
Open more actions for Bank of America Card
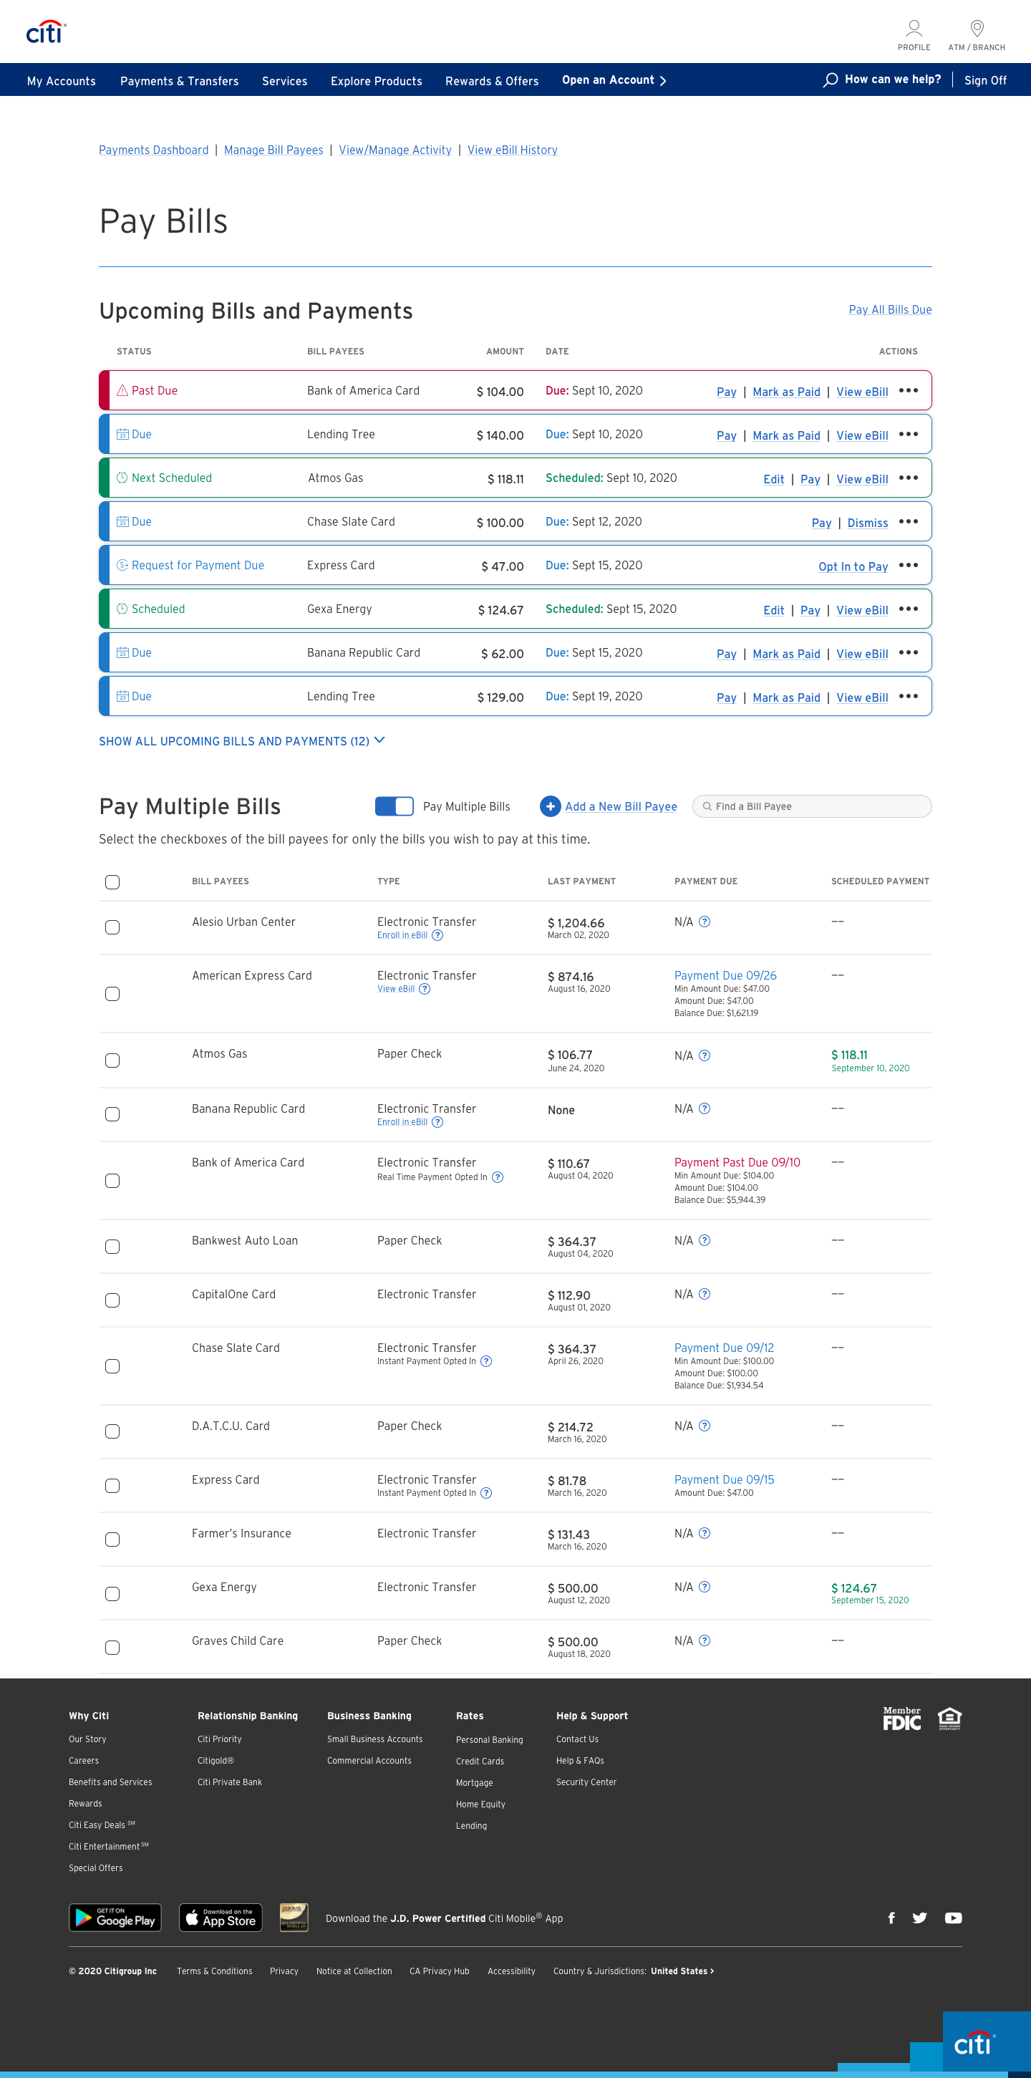pos(909,390)
